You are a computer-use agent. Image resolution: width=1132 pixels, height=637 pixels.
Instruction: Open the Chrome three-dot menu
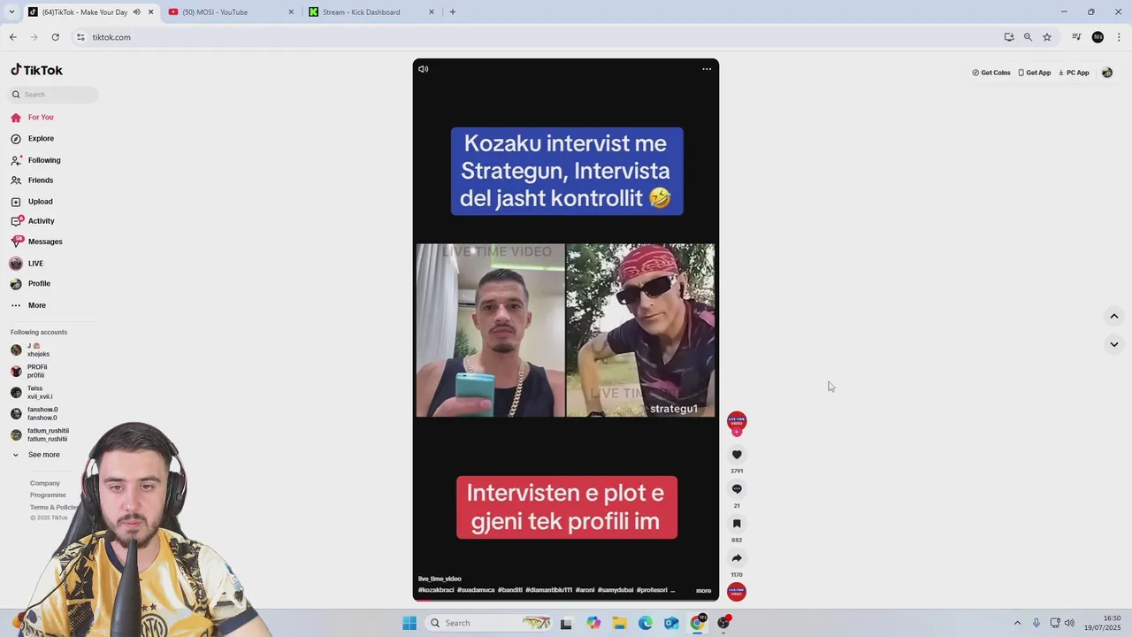tap(1119, 37)
